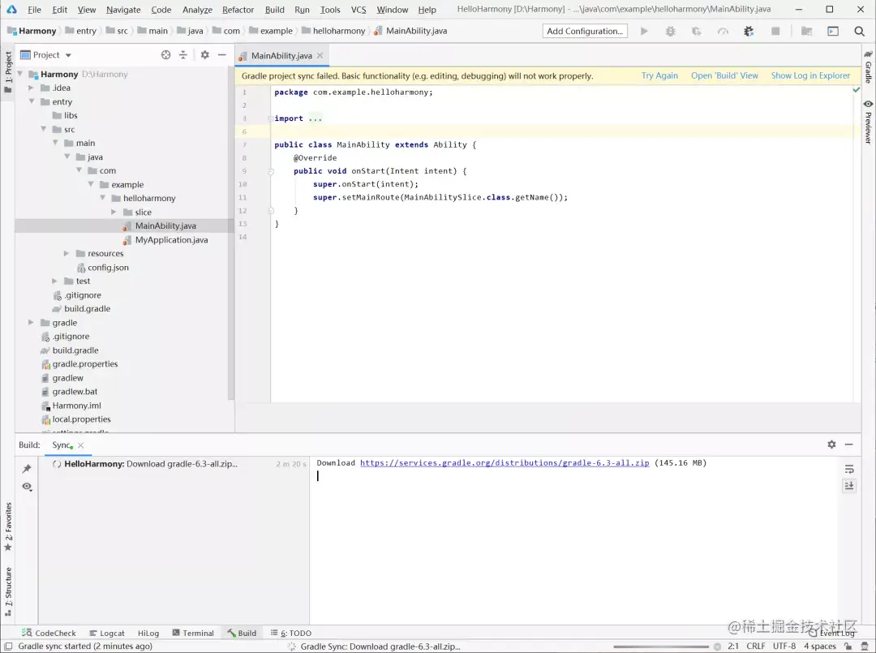Expand the test folder
876x653 pixels.
[55, 281]
